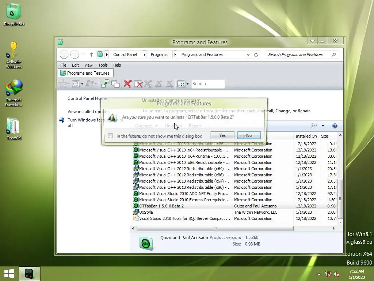The image size is (374, 281).
Task: Click the Back navigation button
Action: tap(64, 55)
